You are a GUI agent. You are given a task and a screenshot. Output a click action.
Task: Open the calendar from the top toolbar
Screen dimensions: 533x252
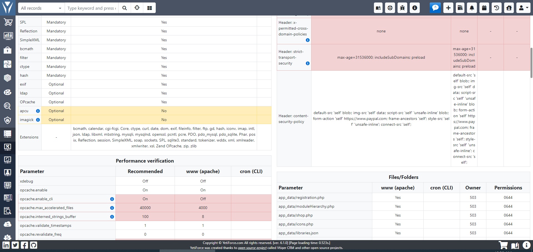coord(484,8)
